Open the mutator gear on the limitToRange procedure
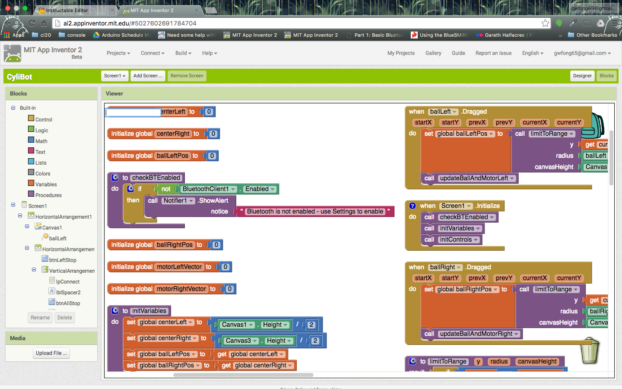Screen dimensions: 622x389 coord(413,361)
